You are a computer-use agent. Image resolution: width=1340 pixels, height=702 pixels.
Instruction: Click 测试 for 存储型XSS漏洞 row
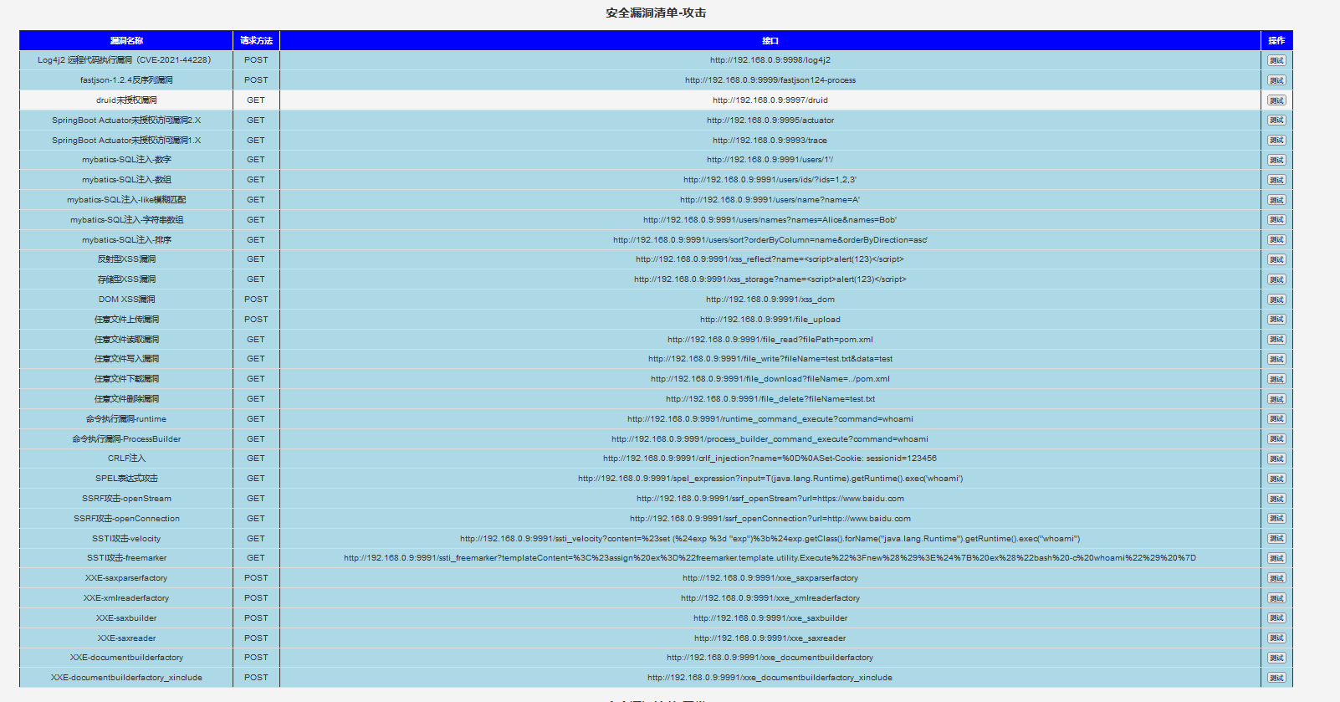click(x=1276, y=279)
